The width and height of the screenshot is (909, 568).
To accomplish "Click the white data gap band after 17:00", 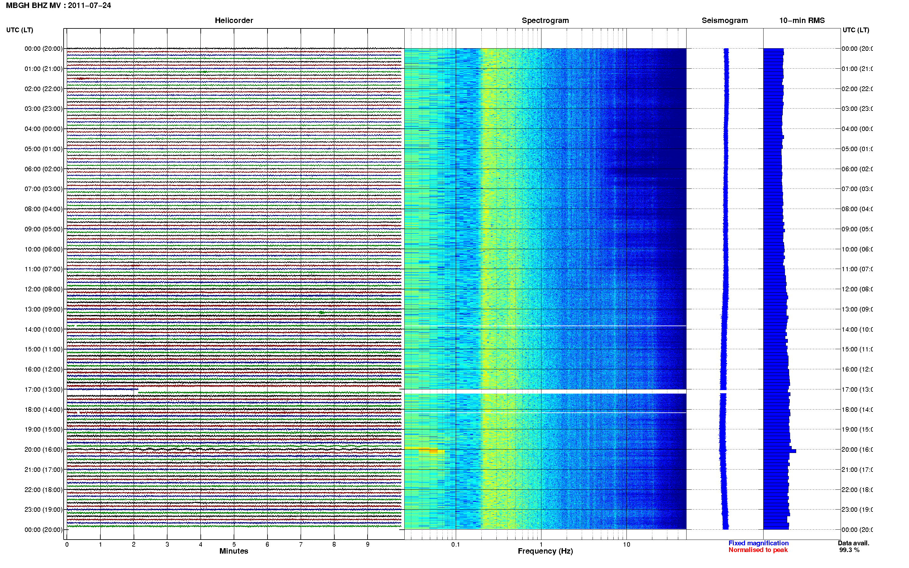I will click(x=545, y=392).
